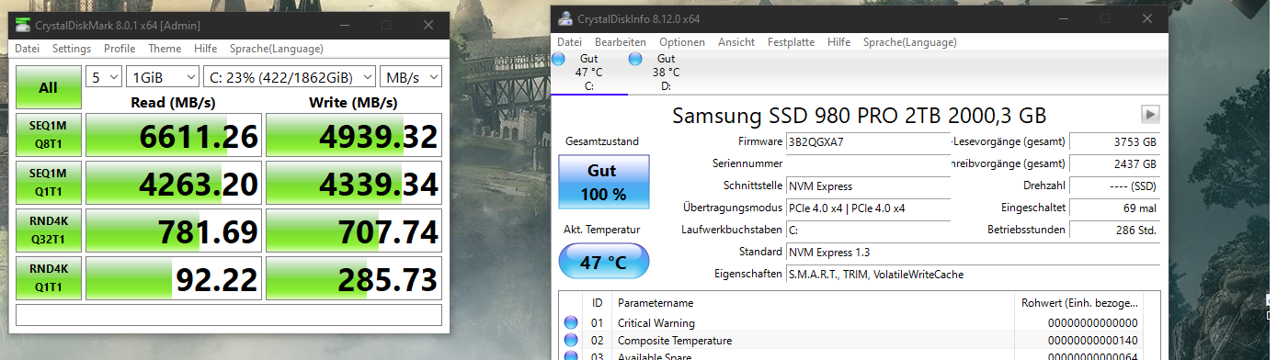1277x360 pixels.
Task: Click RND4K Q32T1 write result 707.74
Action: pos(354,231)
